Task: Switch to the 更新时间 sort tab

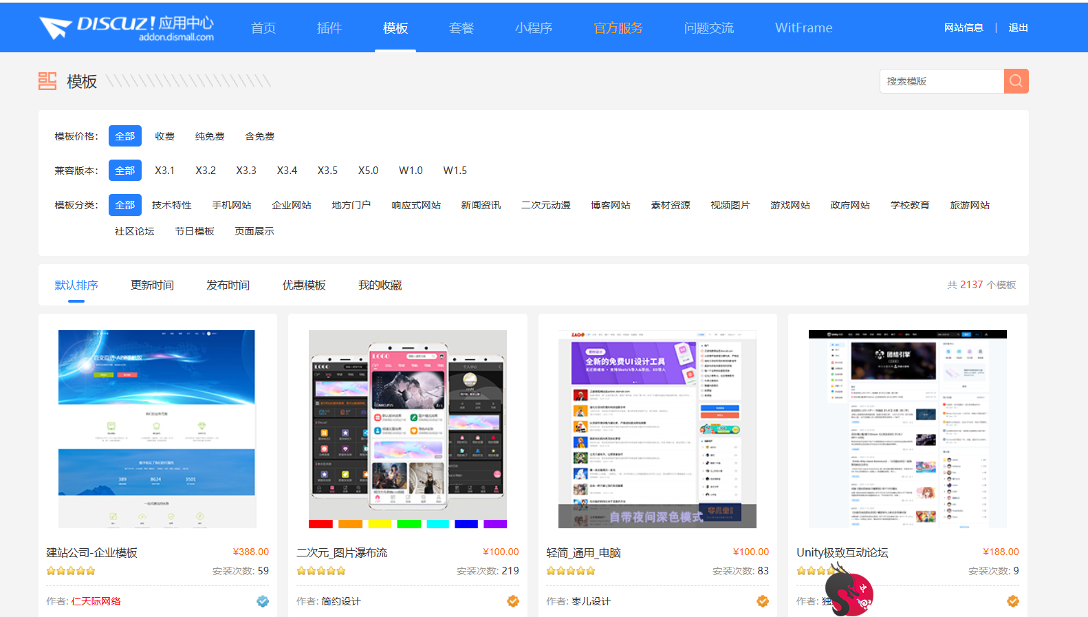Action: 152,285
